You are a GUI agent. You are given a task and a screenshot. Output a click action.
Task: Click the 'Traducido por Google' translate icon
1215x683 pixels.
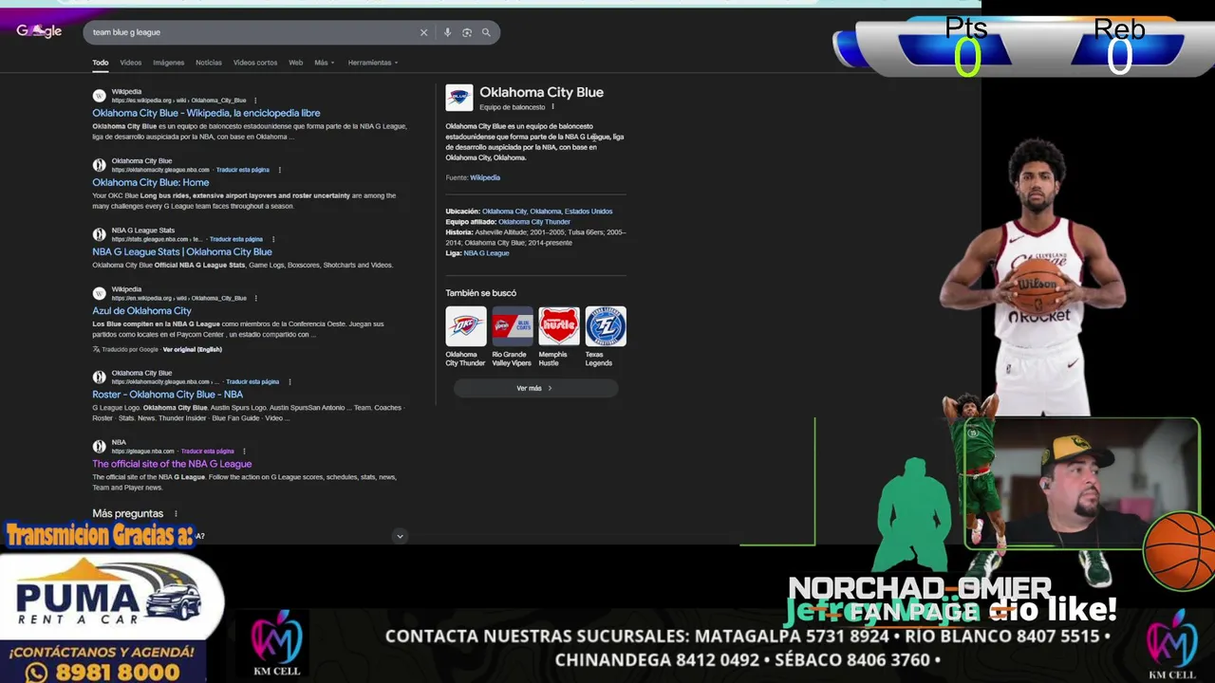(x=96, y=349)
